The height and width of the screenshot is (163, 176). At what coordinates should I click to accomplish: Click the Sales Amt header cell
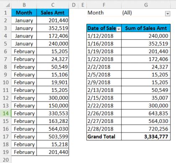click(x=53, y=13)
